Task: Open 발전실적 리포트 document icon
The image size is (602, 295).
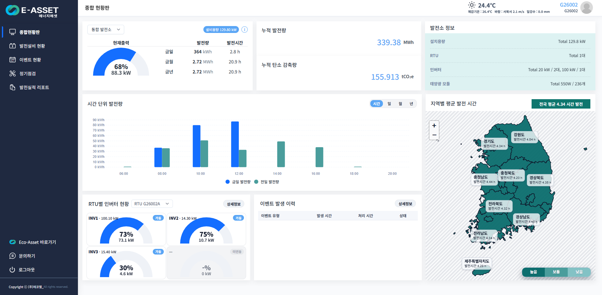Action: [13, 87]
